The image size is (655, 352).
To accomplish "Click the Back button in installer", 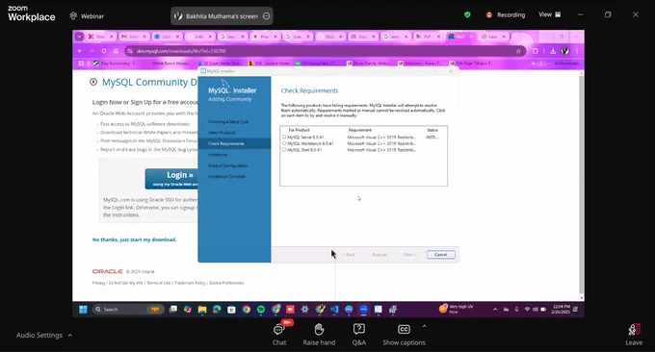I will point(350,255).
